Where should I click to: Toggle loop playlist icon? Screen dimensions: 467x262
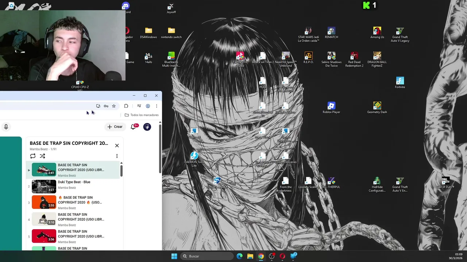33,156
